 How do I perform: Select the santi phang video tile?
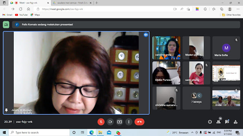point(196,73)
